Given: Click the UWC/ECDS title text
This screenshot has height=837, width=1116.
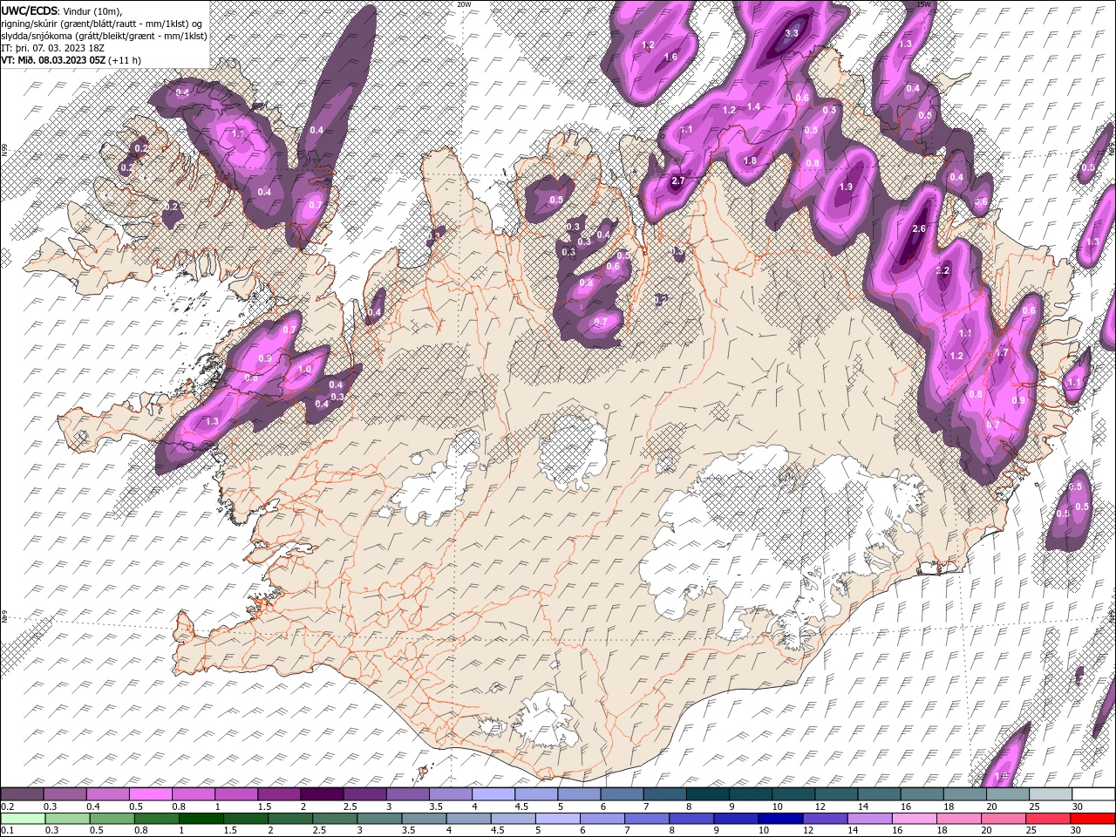Looking at the screenshot, I should click(30, 10).
